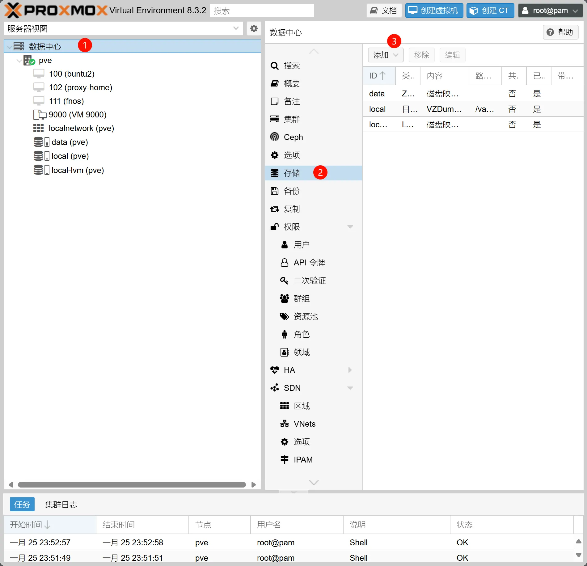
Task: Open the 备份 menu item
Action: (291, 191)
